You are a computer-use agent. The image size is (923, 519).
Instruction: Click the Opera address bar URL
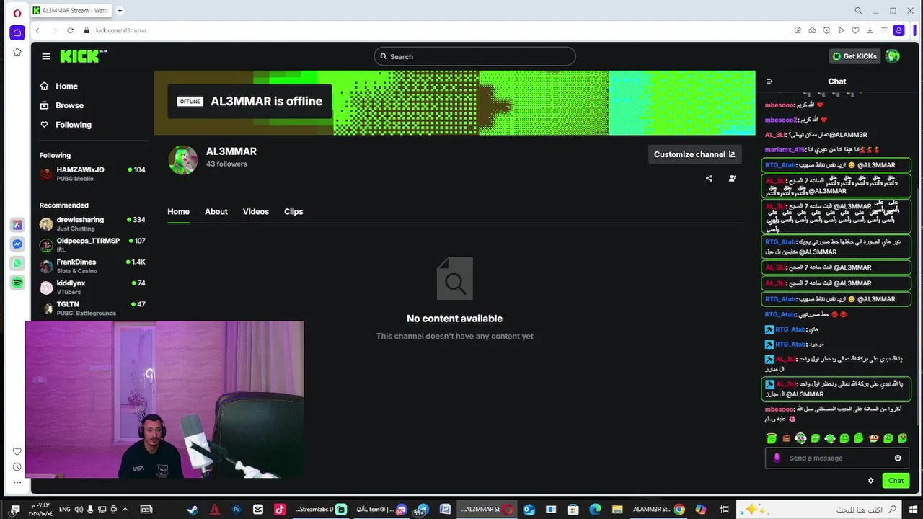pyautogui.click(x=121, y=30)
